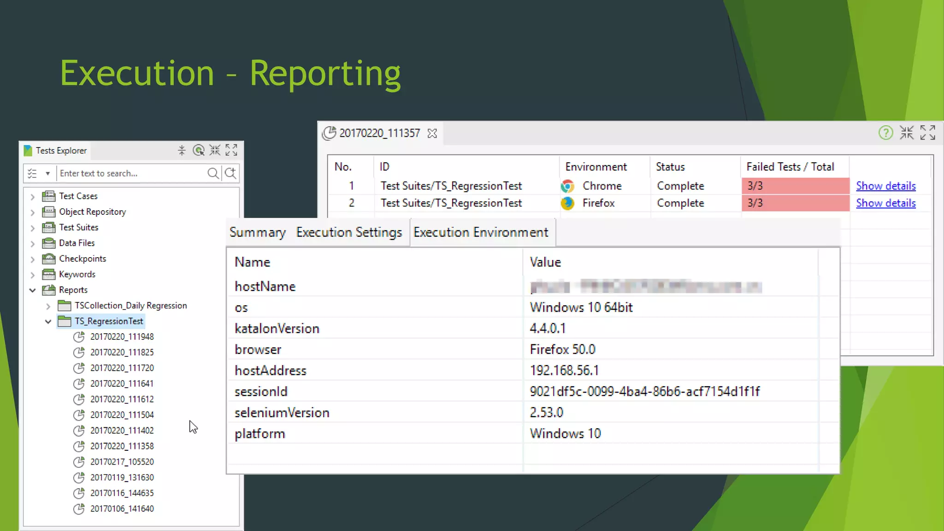The height and width of the screenshot is (531, 944).
Task: Focus the 'Enter text to search...' field
Action: pos(131,173)
